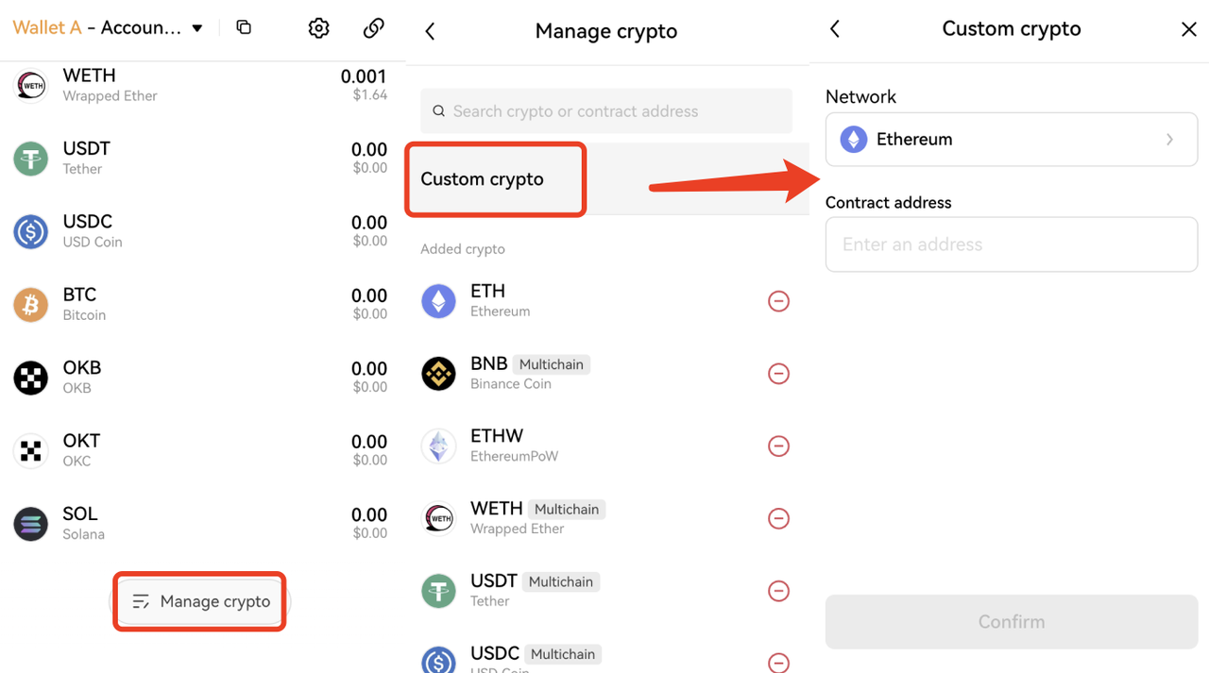
Task: Focus the contract address input field
Action: click(x=1011, y=244)
